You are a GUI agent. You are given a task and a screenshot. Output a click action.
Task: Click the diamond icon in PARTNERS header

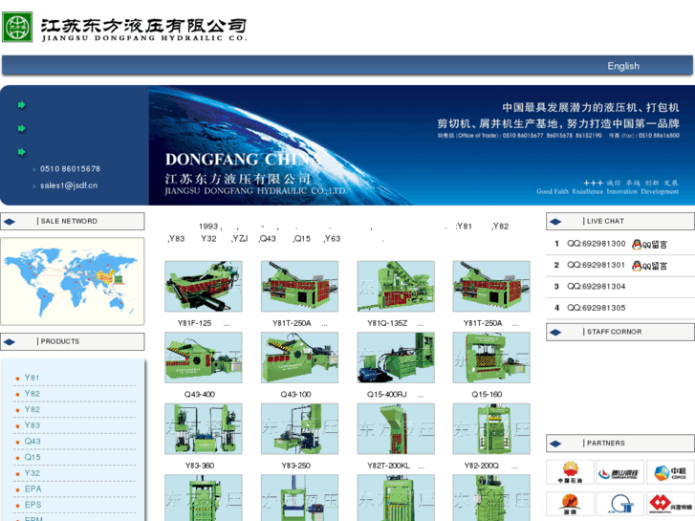555,444
